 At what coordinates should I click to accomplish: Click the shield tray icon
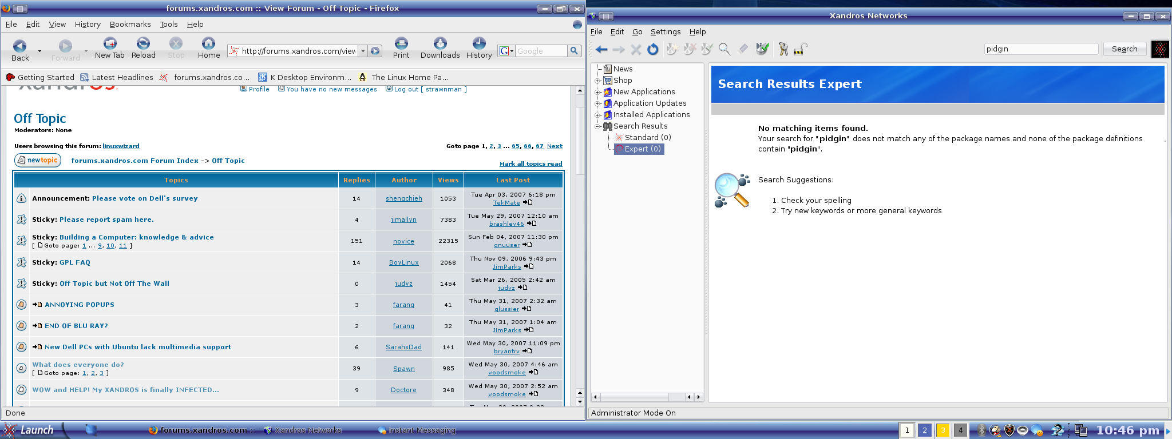click(1009, 430)
